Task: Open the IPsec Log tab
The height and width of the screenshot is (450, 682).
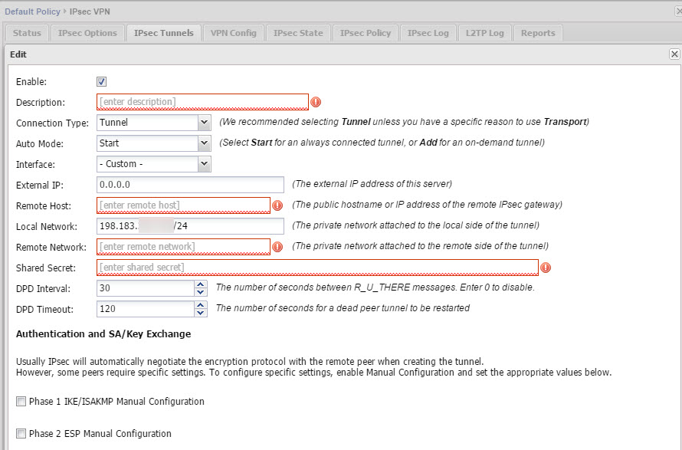Action: pos(428,32)
